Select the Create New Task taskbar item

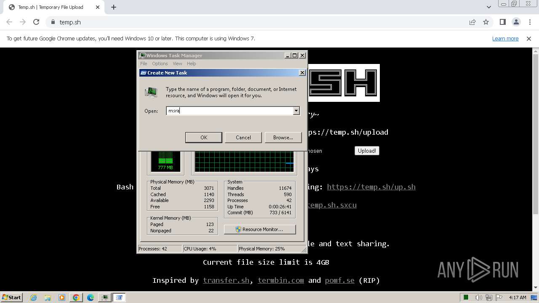tap(119, 298)
